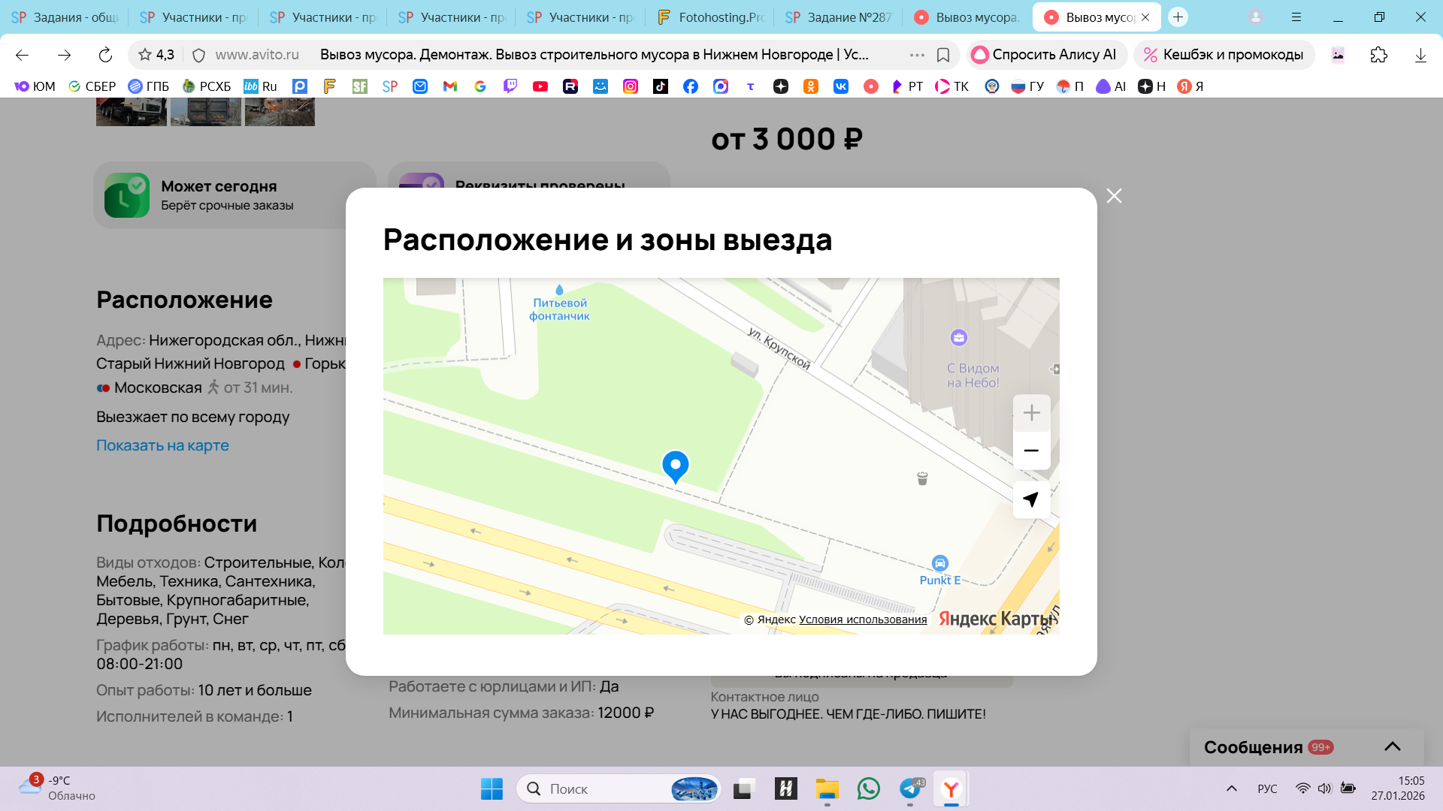Click Условия использования link on map
The height and width of the screenshot is (811, 1443).
click(x=862, y=620)
